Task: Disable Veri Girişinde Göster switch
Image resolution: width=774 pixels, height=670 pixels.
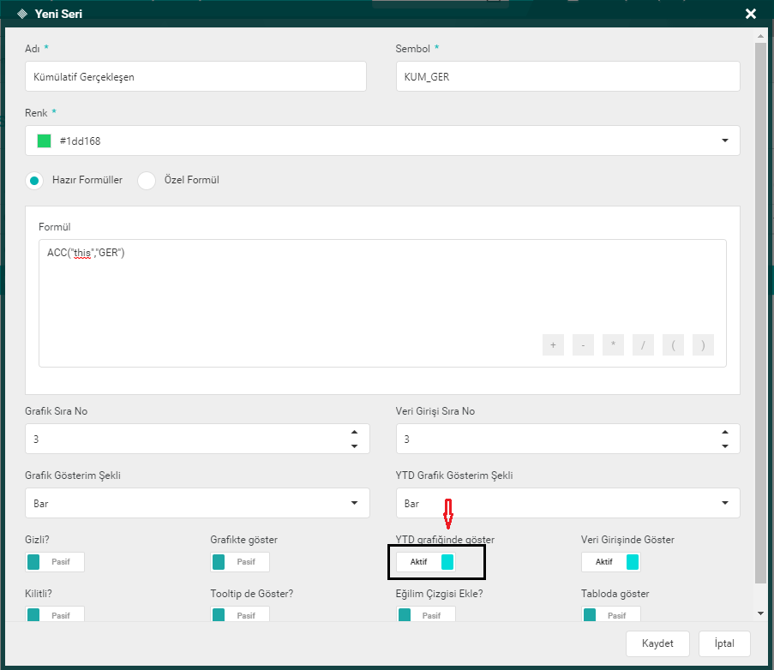Action: click(611, 562)
